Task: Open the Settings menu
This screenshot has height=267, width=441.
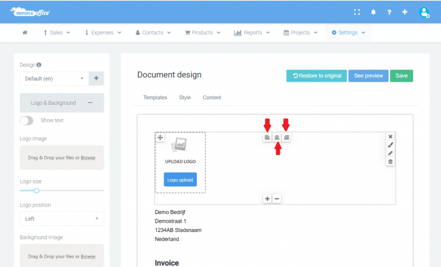Action: coord(348,32)
